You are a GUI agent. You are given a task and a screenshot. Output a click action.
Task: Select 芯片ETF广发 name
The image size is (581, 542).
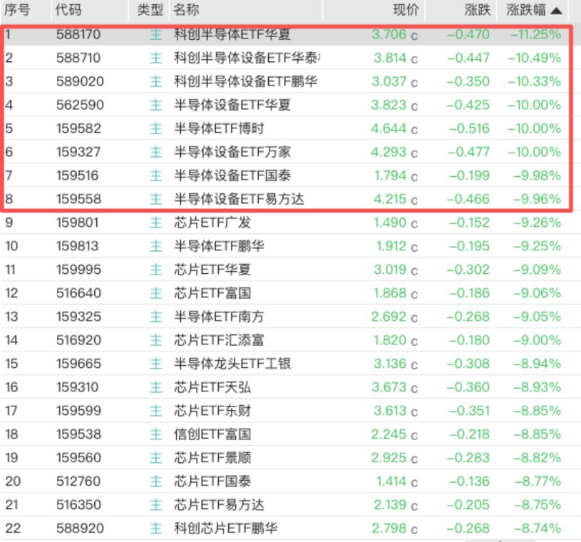point(212,223)
